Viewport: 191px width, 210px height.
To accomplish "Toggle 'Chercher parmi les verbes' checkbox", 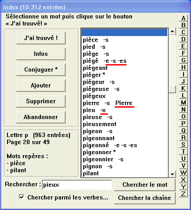I will tap(22, 197).
